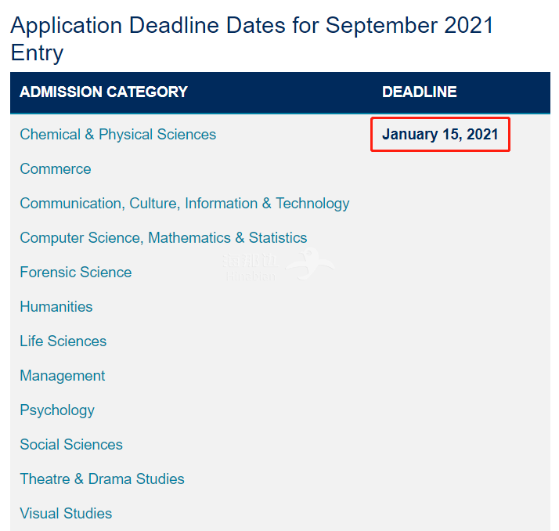This screenshot has height=531, width=559.
Task: Select the Psychology link
Action: [56, 410]
